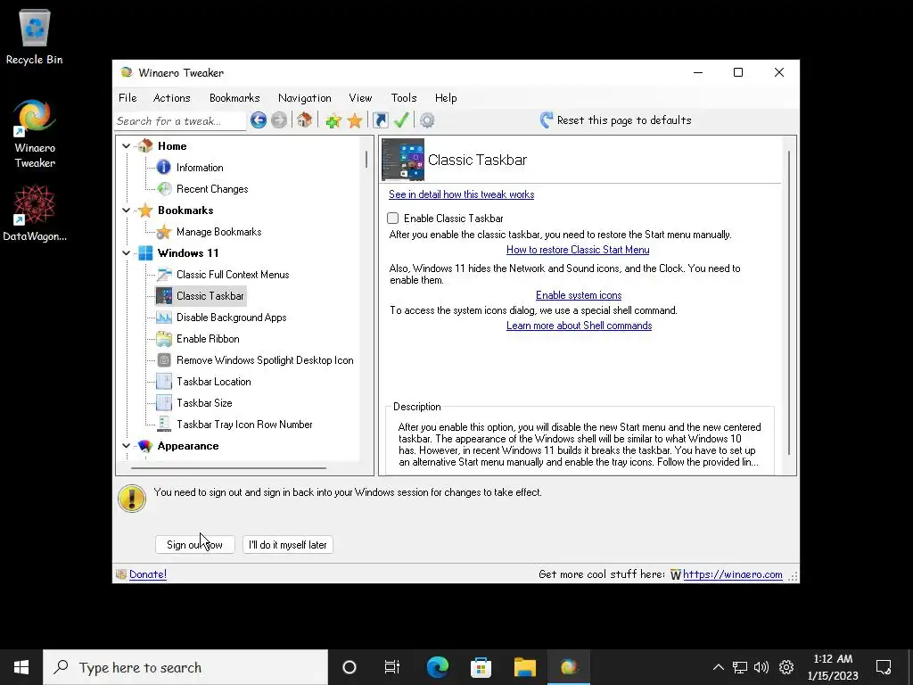The image size is (913, 685).
Task: Click I'll do it myself later button
Action: 288,545
